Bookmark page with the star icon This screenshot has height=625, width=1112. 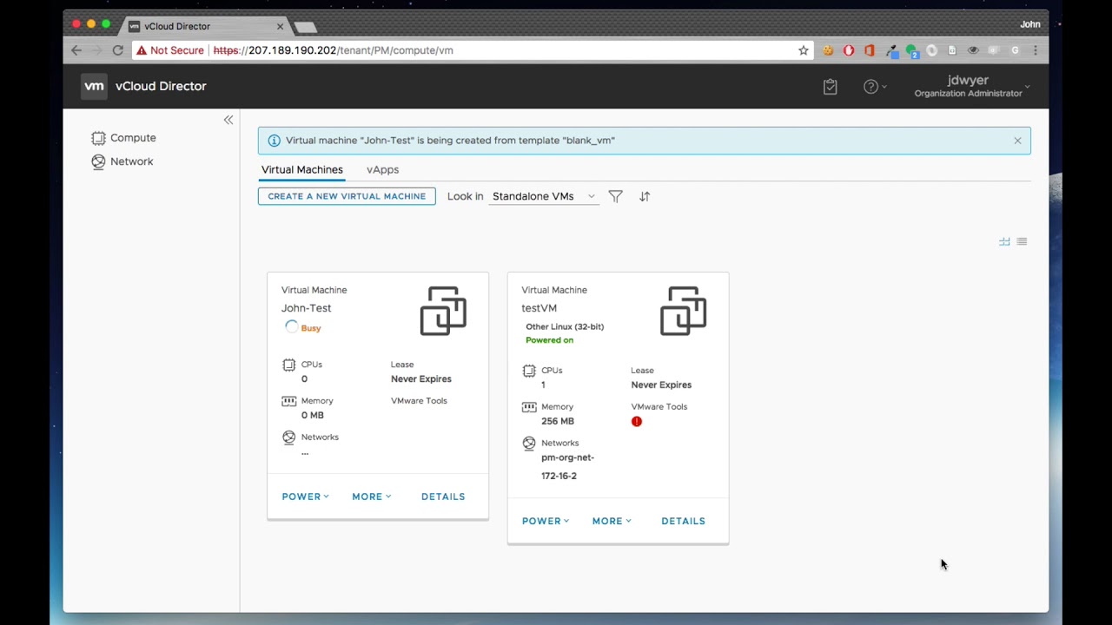[804, 50]
